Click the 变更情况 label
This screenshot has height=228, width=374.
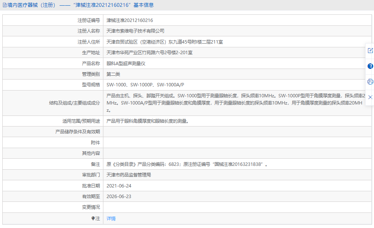(x=91, y=207)
